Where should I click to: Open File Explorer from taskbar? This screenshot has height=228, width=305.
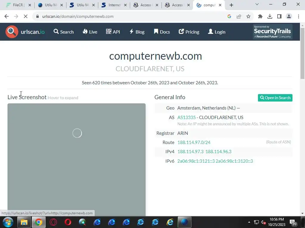point(24,222)
